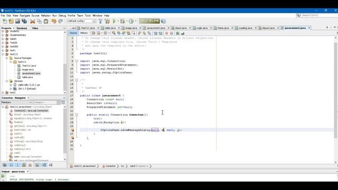Click the editor vertical scrollbar
Image resolution: width=338 pixels, height=190 pixels.
pyautogui.click(x=335, y=90)
